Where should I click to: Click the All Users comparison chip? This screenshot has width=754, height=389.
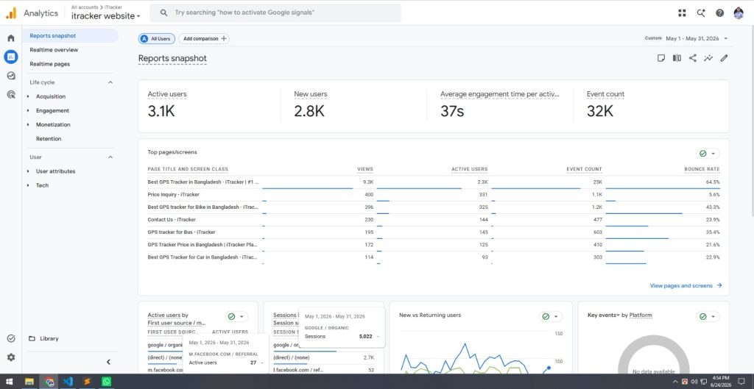[157, 38]
